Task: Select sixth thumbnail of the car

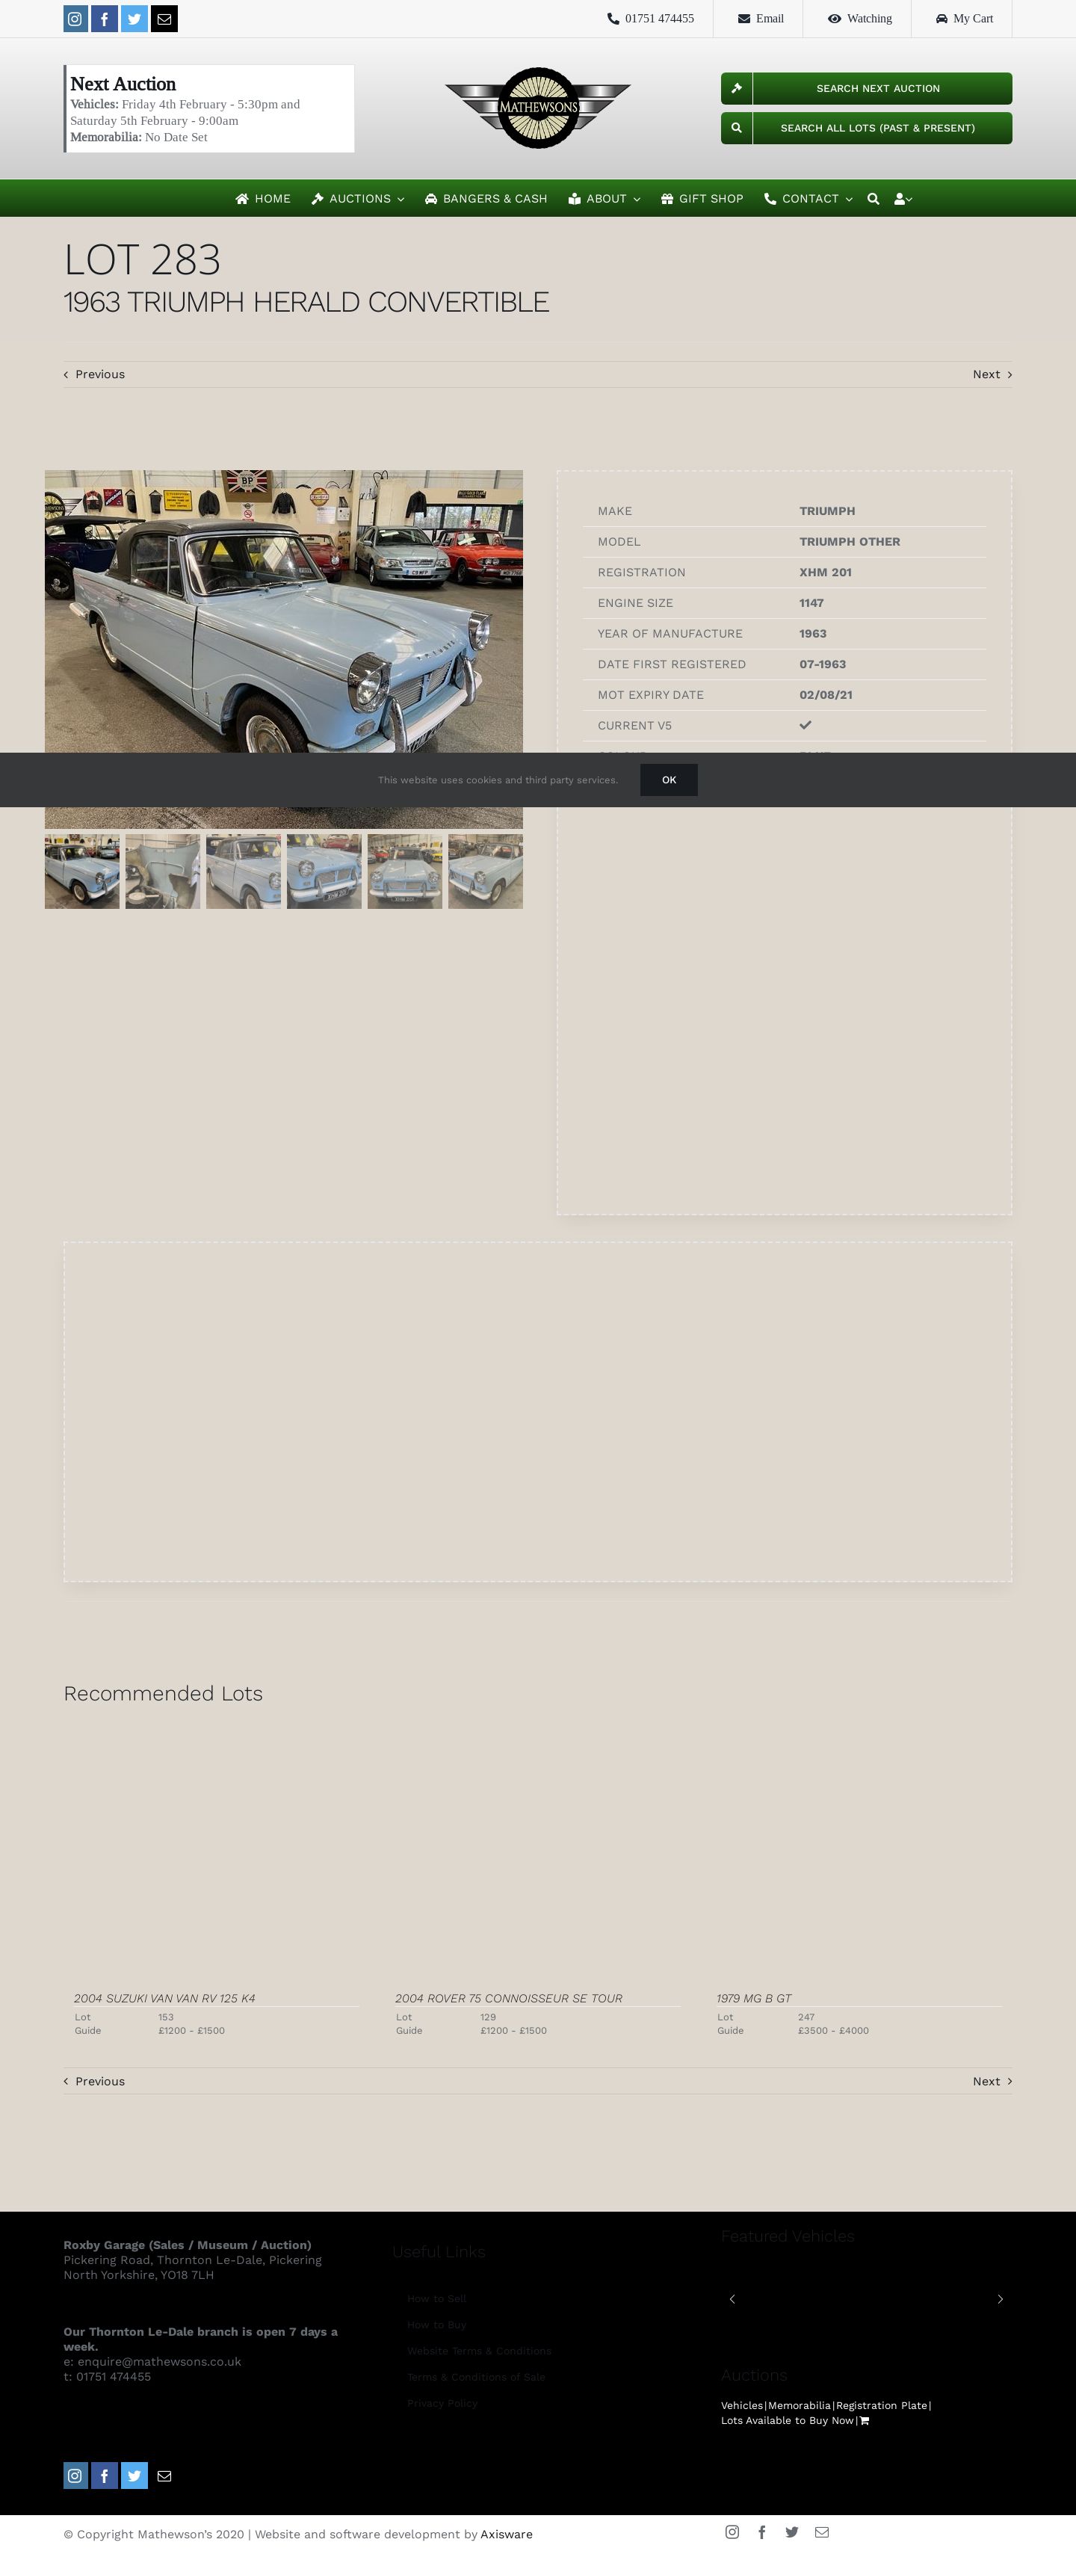Action: [x=486, y=872]
